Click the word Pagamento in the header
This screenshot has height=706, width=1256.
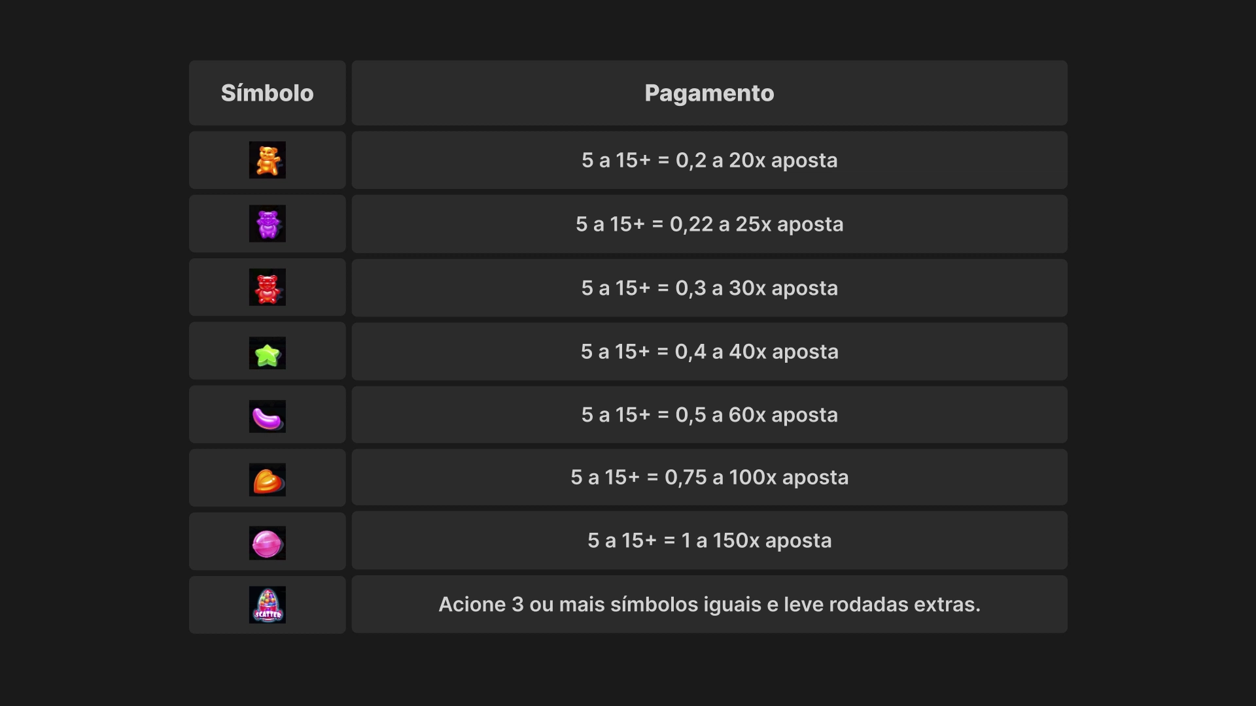pyautogui.click(x=709, y=93)
